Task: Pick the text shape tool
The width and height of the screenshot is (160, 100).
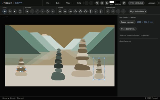Action: coord(53,11)
